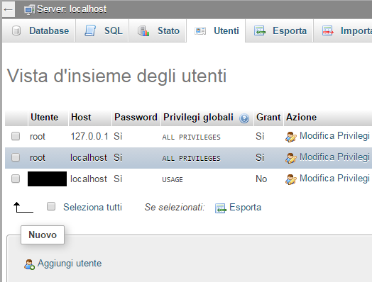
Task: Switch to the SQL tab
Action: point(102,30)
